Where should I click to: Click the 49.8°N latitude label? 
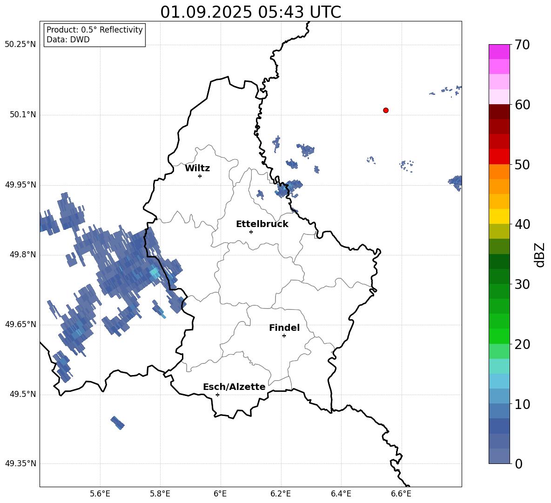23,255
